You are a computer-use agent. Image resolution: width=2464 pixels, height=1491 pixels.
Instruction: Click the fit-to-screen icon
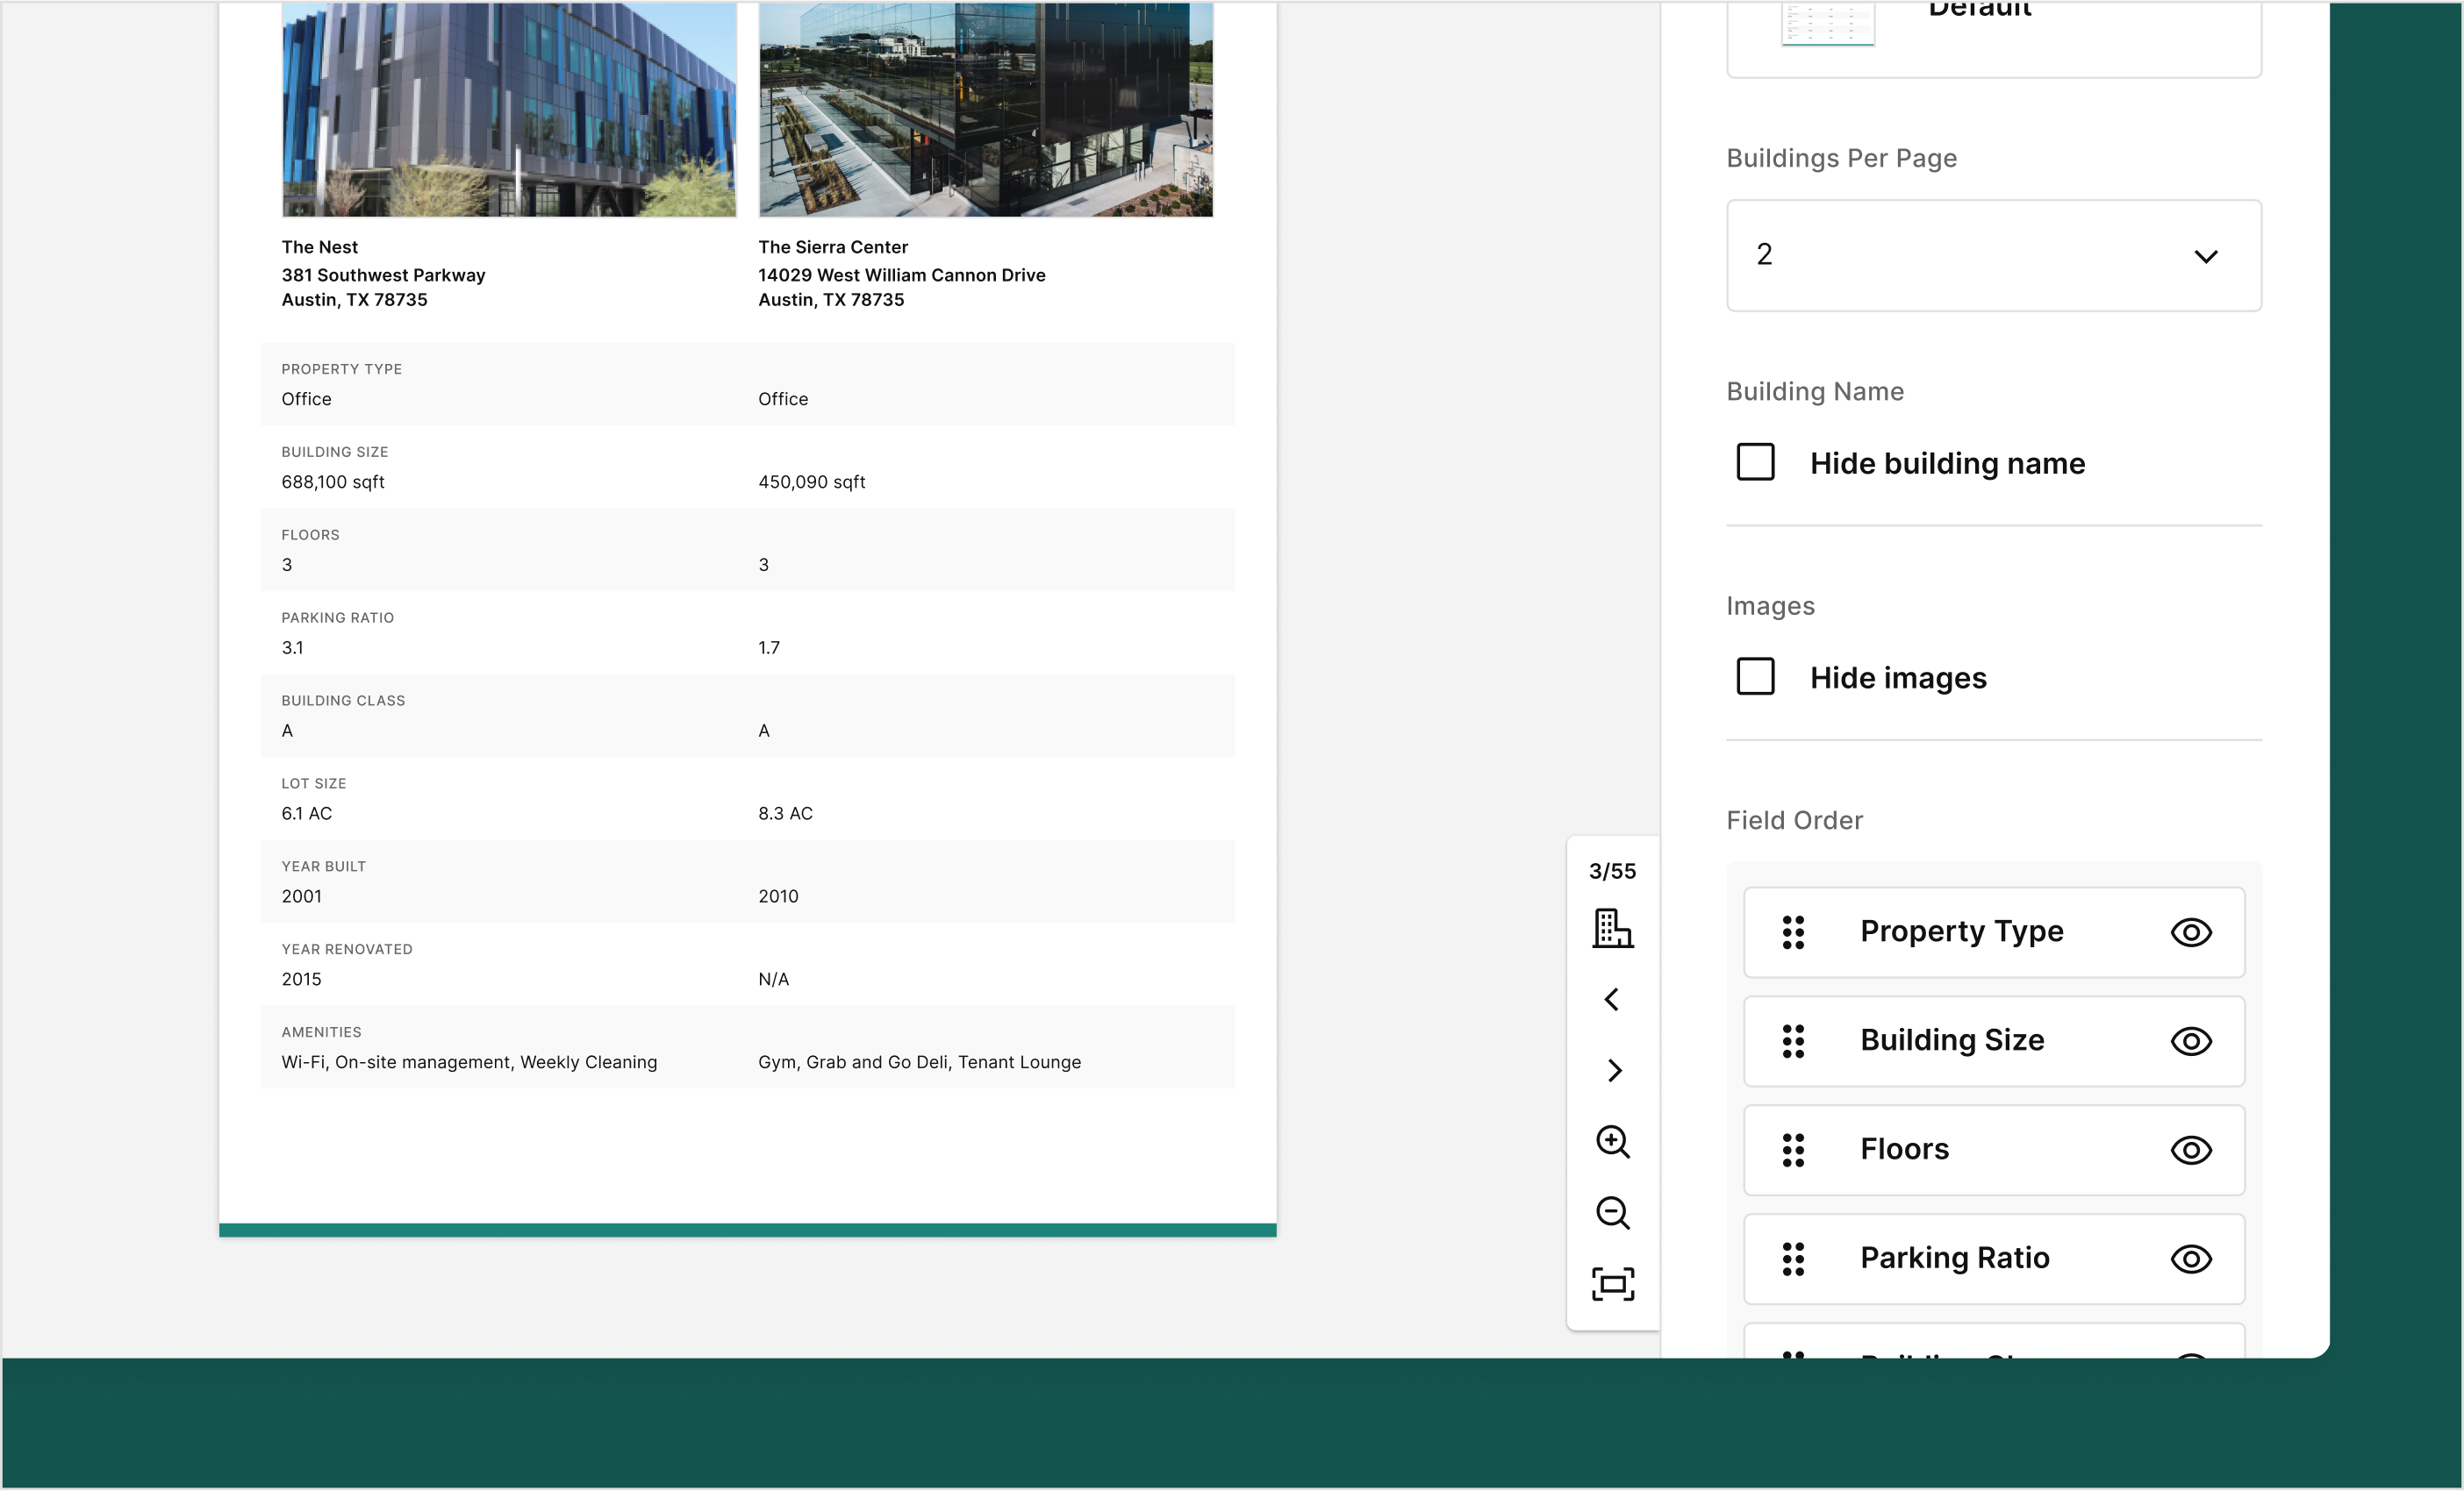click(1612, 1284)
